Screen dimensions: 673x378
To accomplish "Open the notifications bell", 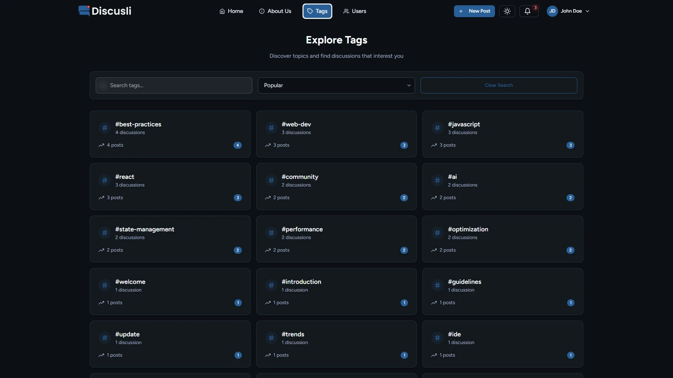I will tap(527, 11).
